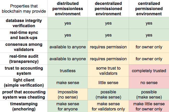Select the red 'no sense' cell
Screen dimensions: 169x112
point(149,83)
